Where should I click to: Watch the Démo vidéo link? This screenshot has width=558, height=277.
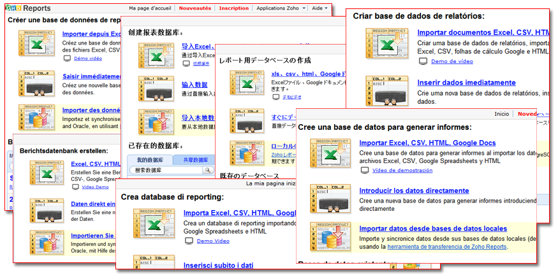click(88, 59)
